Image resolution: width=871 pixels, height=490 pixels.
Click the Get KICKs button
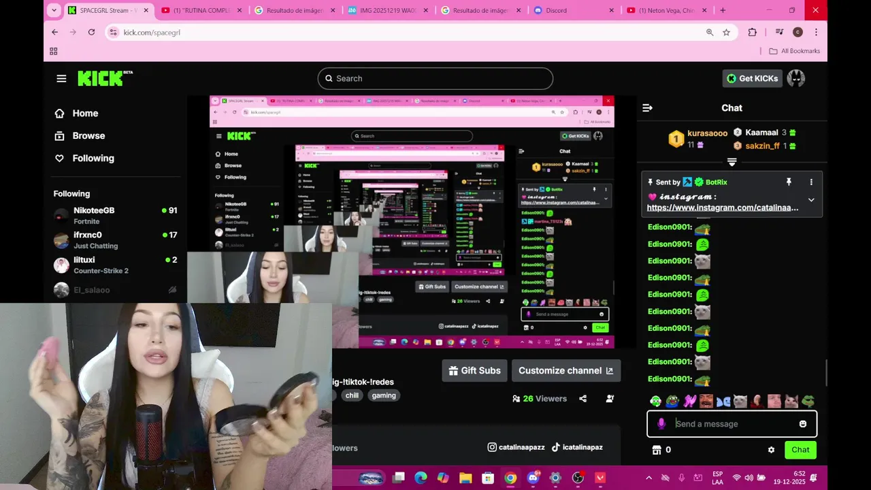pos(752,78)
